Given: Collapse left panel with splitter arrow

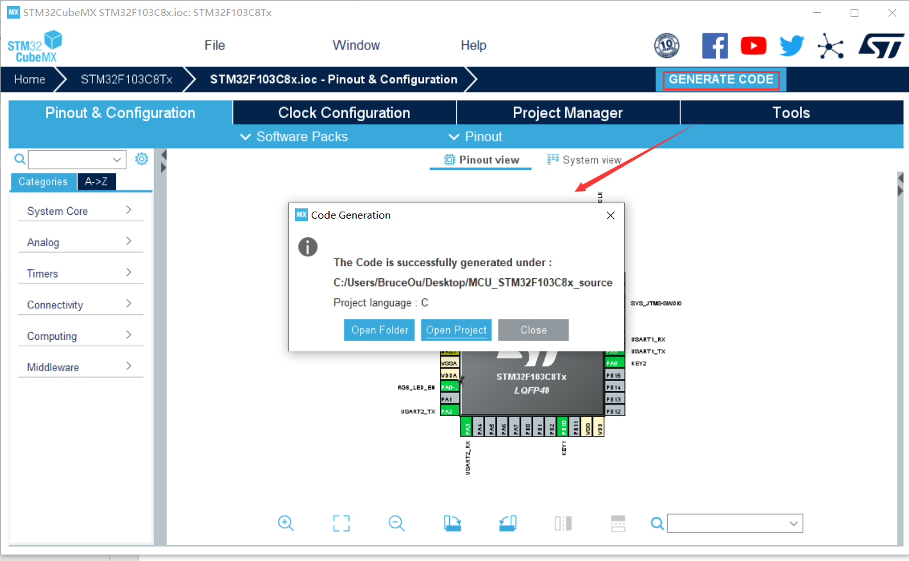Looking at the screenshot, I should click(x=164, y=155).
